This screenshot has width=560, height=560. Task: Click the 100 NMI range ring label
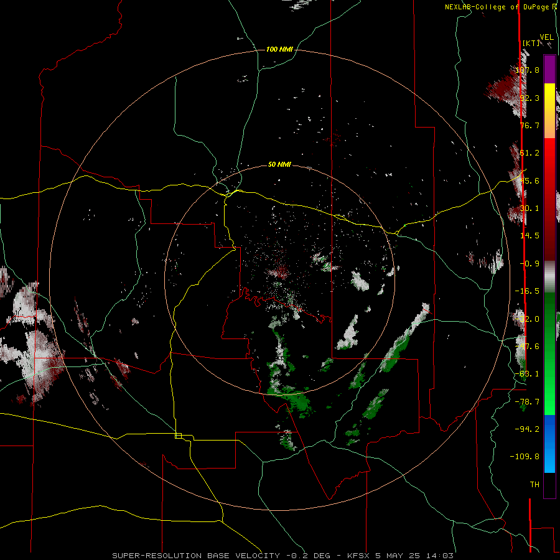279,49
